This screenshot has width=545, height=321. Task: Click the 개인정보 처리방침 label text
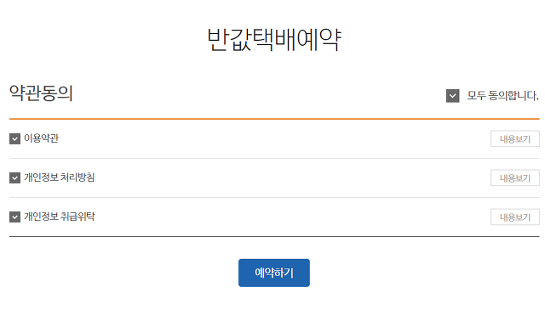point(59,177)
